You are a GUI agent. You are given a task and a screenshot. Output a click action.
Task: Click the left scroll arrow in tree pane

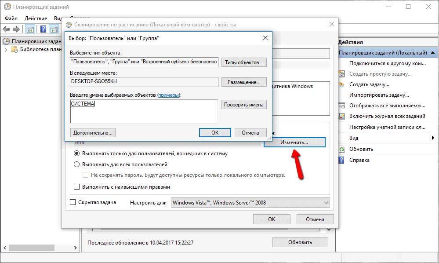[5, 248]
